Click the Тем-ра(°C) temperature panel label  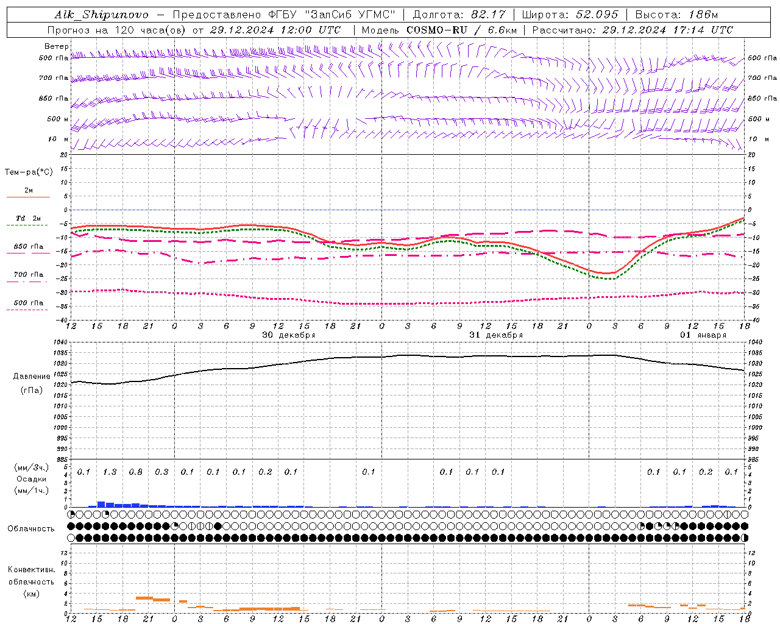29,172
